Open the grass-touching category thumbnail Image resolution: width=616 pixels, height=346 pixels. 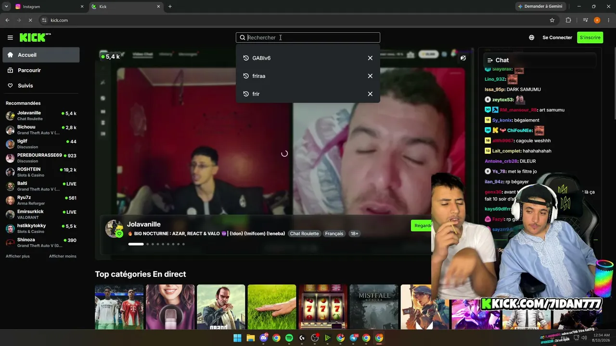[x=272, y=307]
